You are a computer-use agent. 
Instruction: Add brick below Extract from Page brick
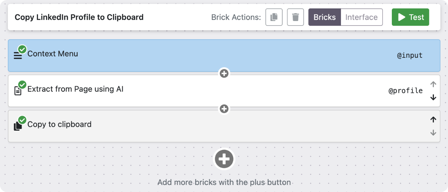coord(224,109)
